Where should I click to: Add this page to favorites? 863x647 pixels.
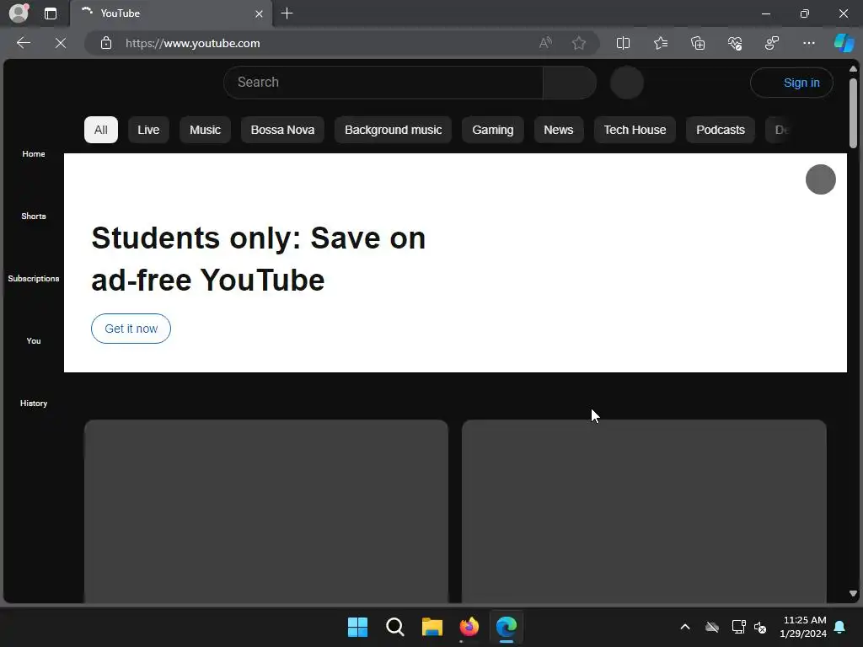coord(578,43)
